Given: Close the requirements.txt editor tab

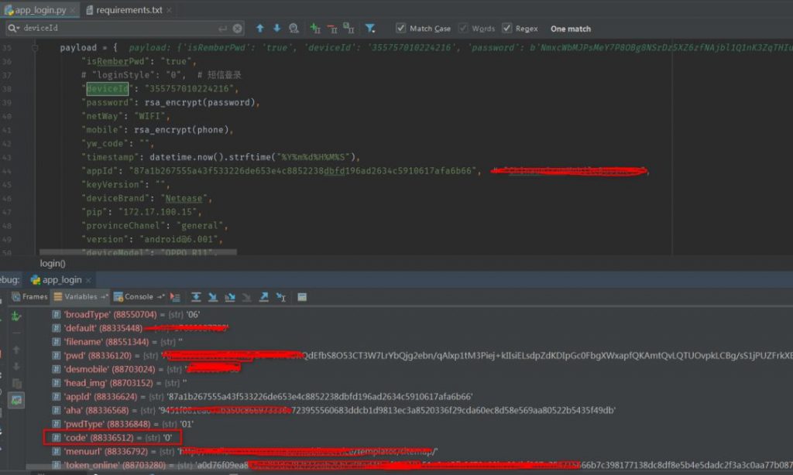Looking at the screenshot, I should pos(169,10).
